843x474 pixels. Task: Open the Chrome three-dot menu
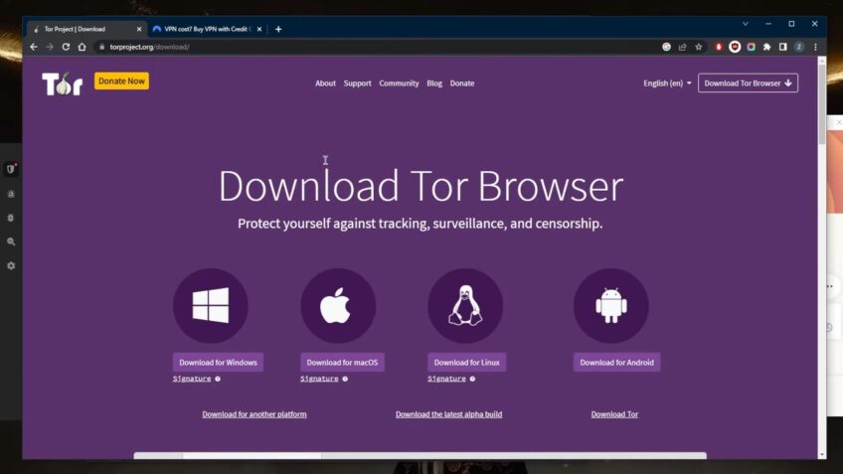[815, 47]
